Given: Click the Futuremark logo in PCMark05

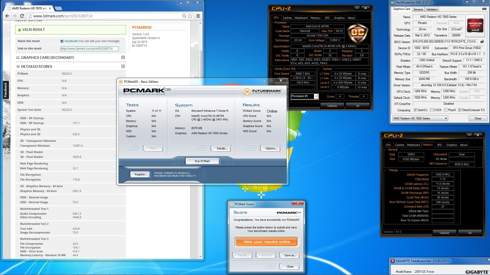Looking at the screenshot, I should (x=263, y=92).
